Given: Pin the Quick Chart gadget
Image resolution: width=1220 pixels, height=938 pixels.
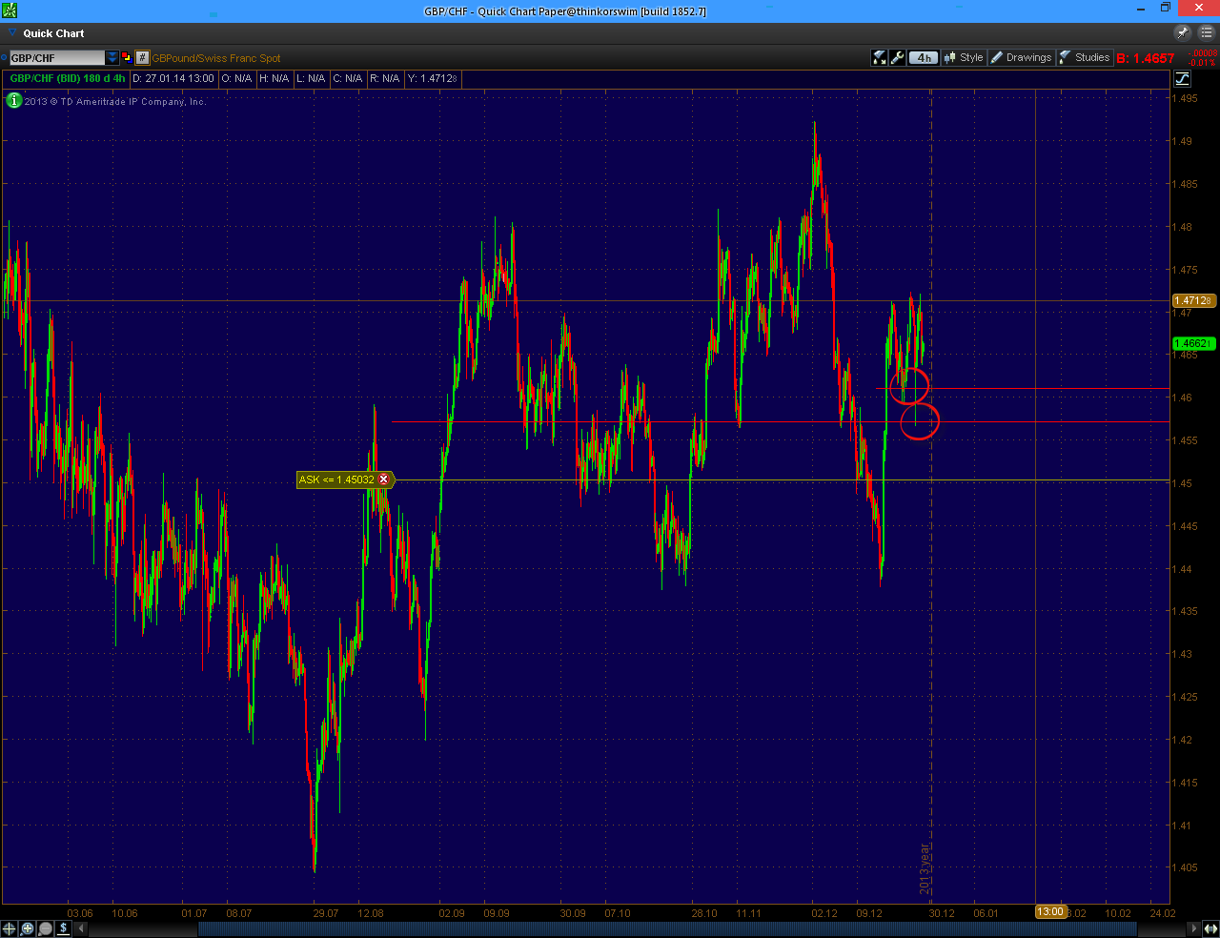Looking at the screenshot, I should pos(1182,32).
